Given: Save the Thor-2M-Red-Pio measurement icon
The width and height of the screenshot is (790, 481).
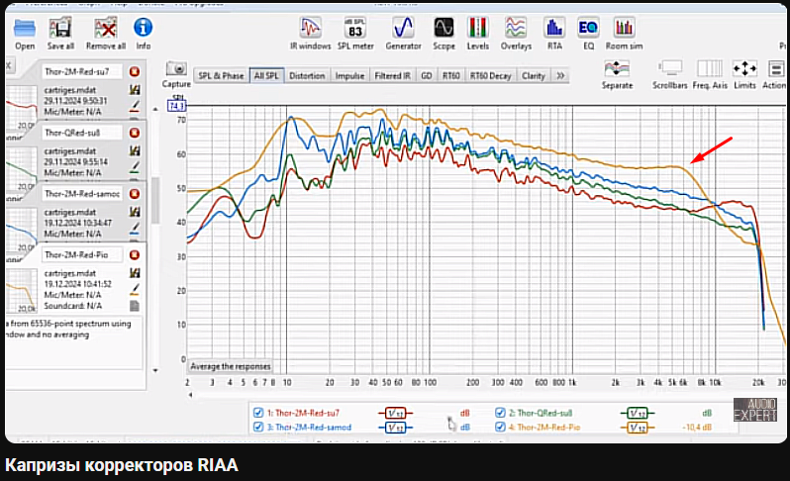Looking at the screenshot, I should (135, 272).
